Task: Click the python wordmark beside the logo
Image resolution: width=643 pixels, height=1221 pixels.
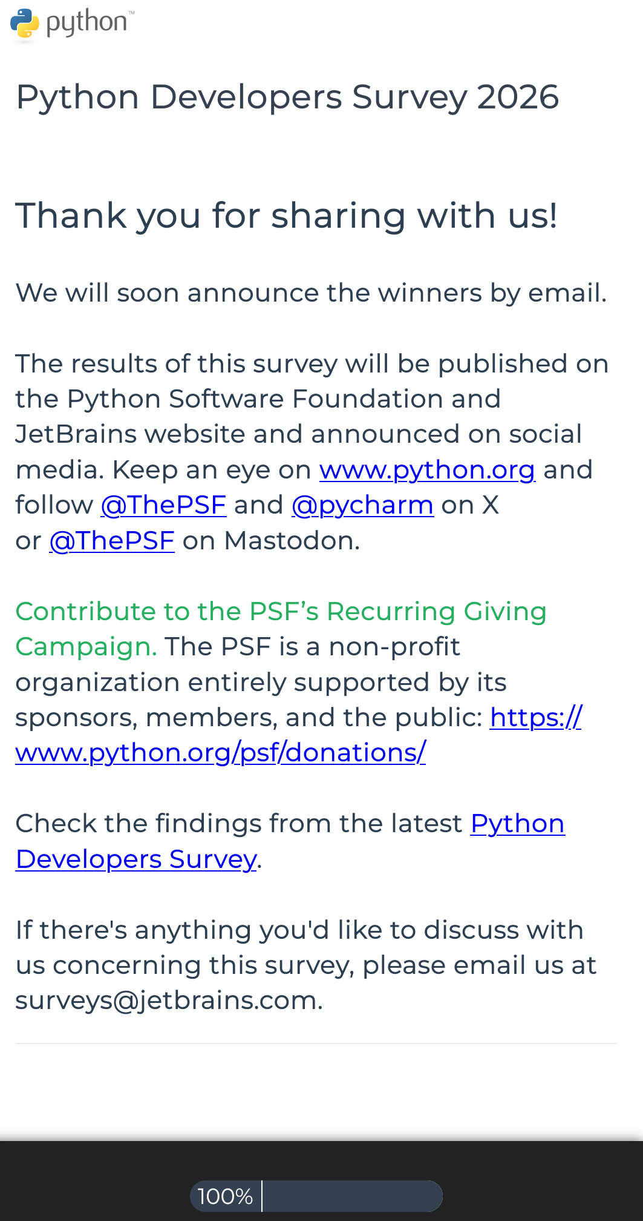Action: 87,23
